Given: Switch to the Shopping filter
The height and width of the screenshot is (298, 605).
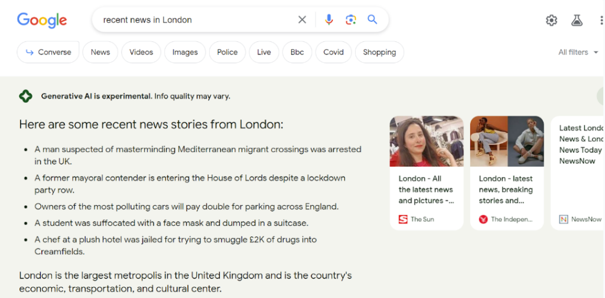Looking at the screenshot, I should pos(379,52).
